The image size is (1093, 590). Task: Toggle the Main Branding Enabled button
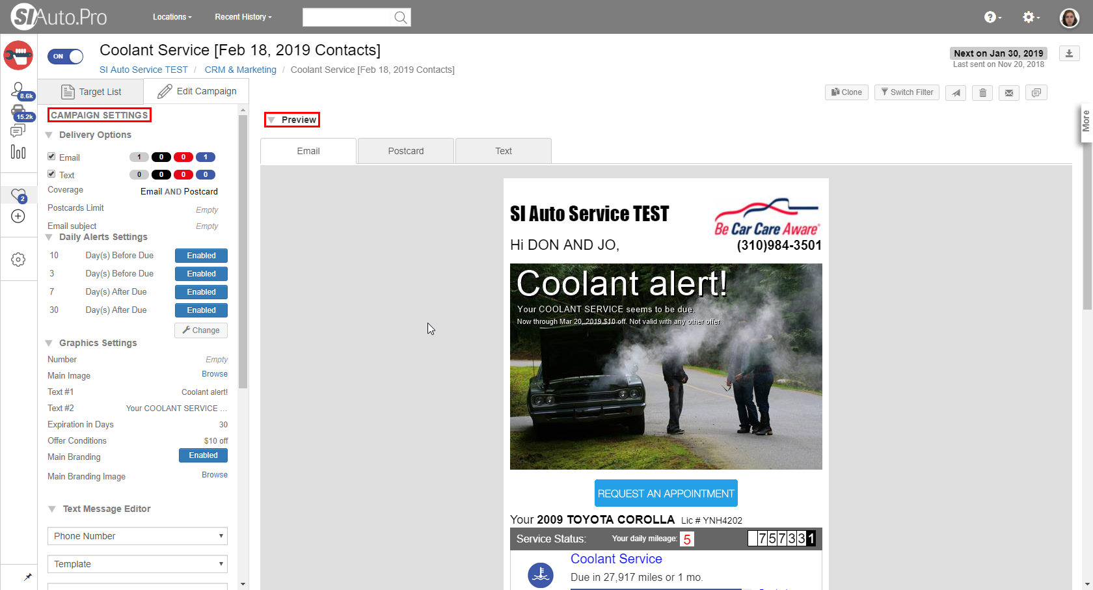(203, 455)
